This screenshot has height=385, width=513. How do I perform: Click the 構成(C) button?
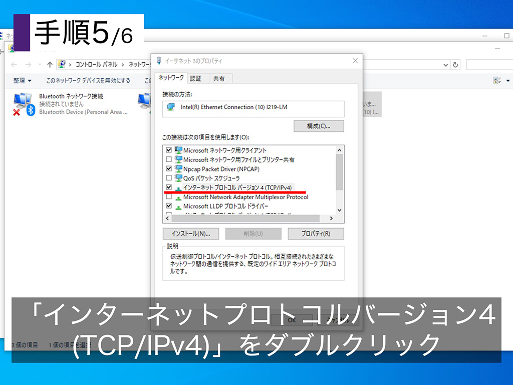click(x=318, y=126)
